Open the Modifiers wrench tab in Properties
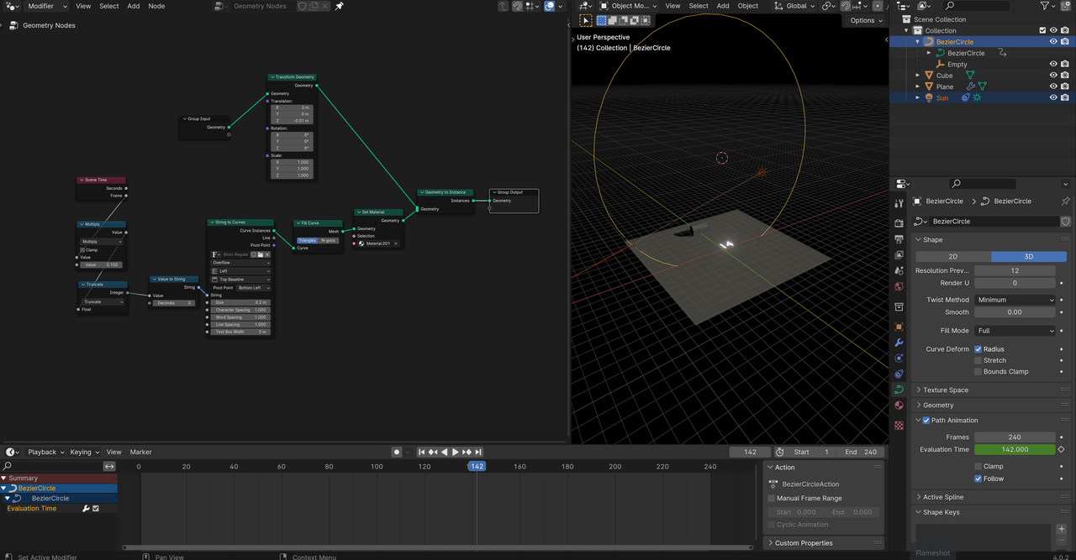This screenshot has width=1076, height=560. tap(899, 343)
